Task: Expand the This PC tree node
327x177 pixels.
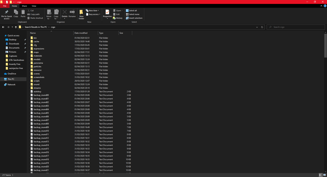Action: tap(2, 79)
